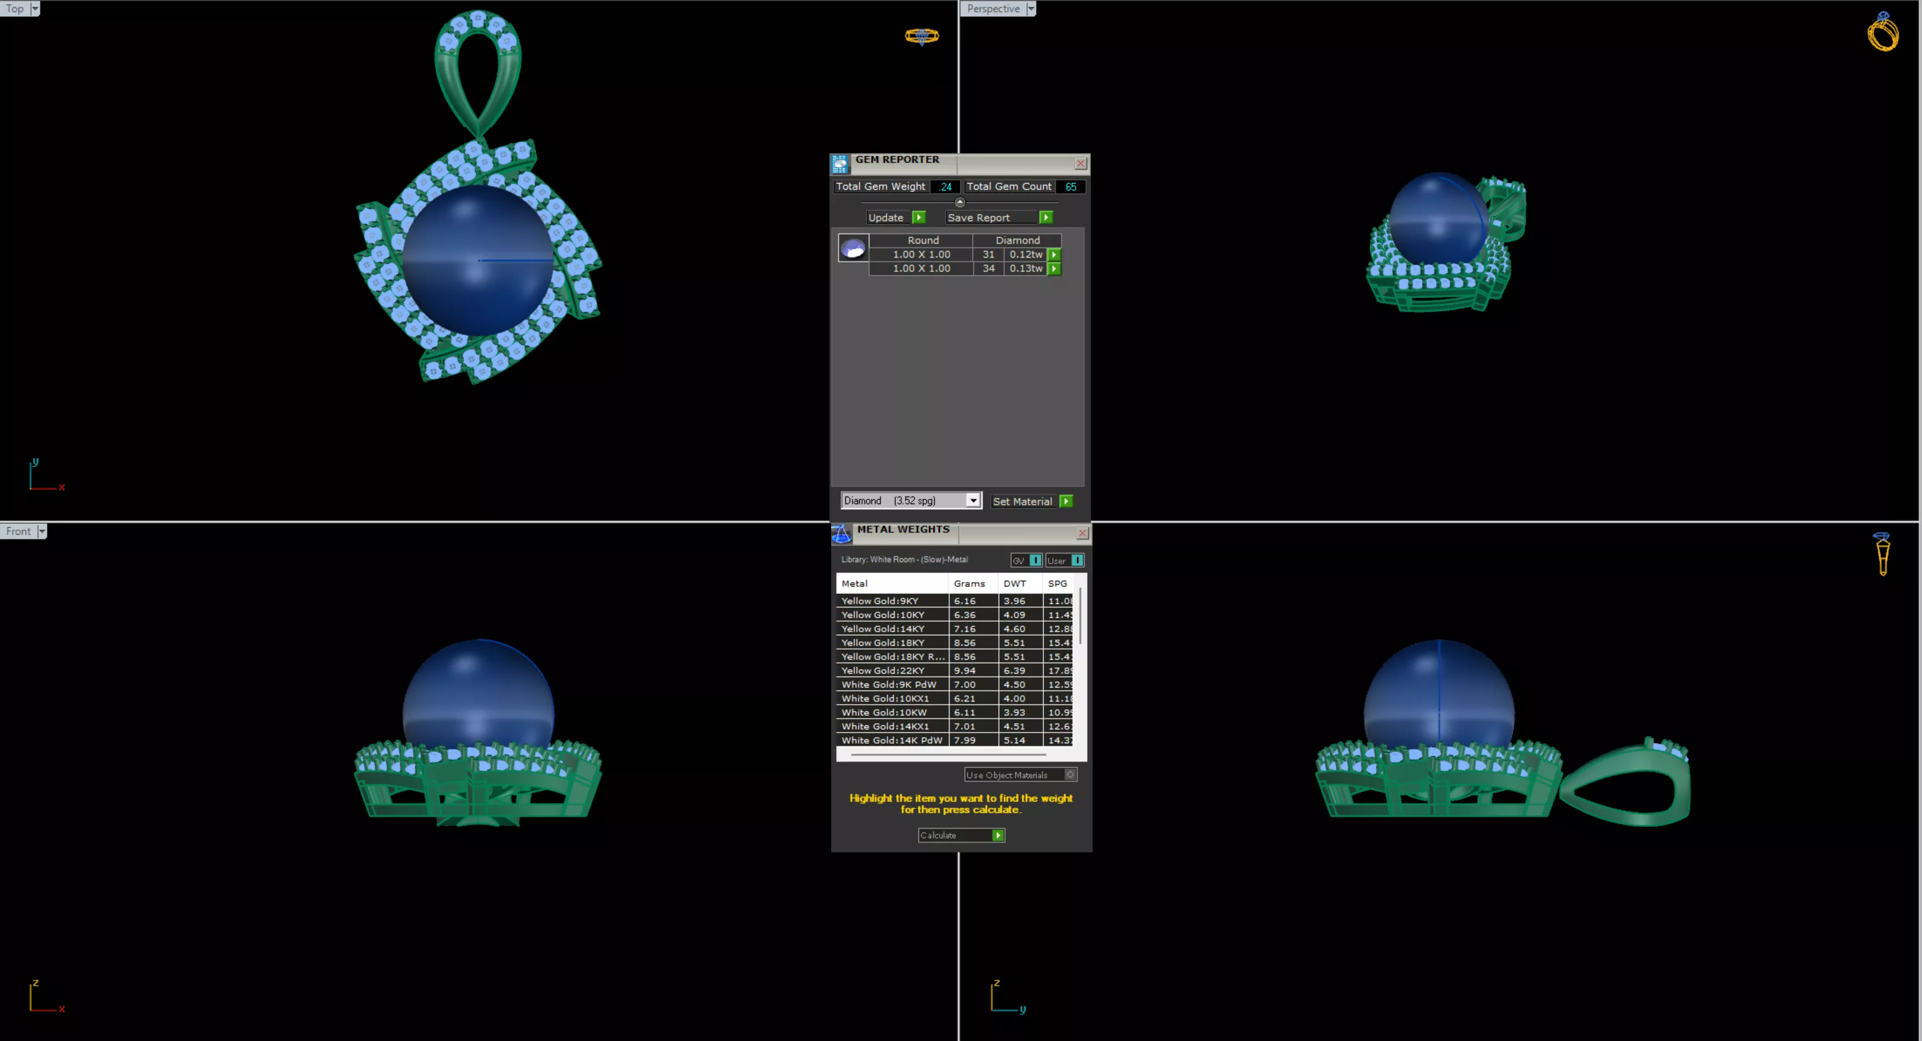
Task: Click the green arrow next to Set Material
Action: 1066,501
